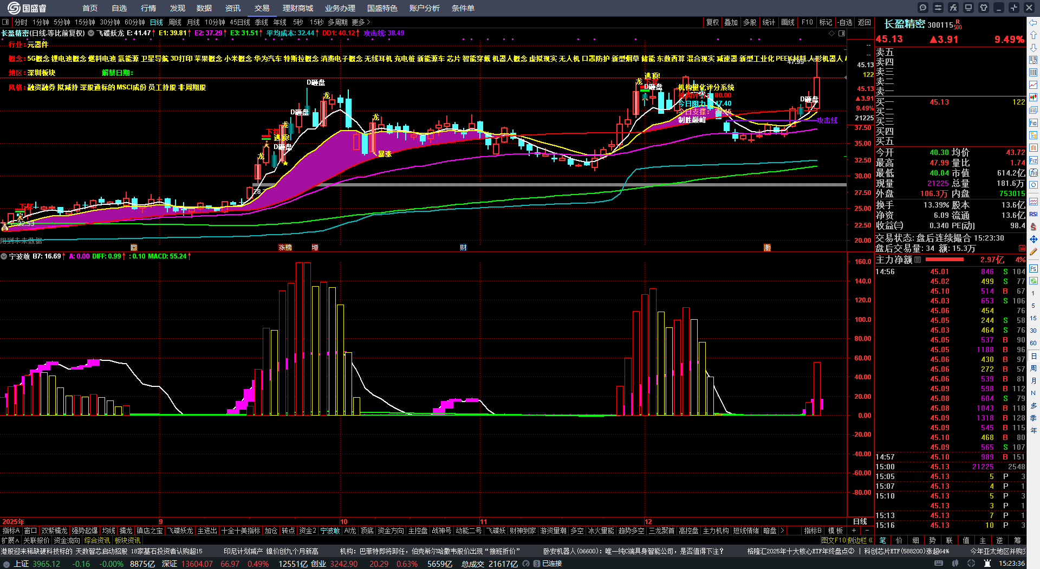Image resolution: width=1040 pixels, height=569 pixels.
Task: Remove a sub-chart with the − button
Action: point(867,531)
